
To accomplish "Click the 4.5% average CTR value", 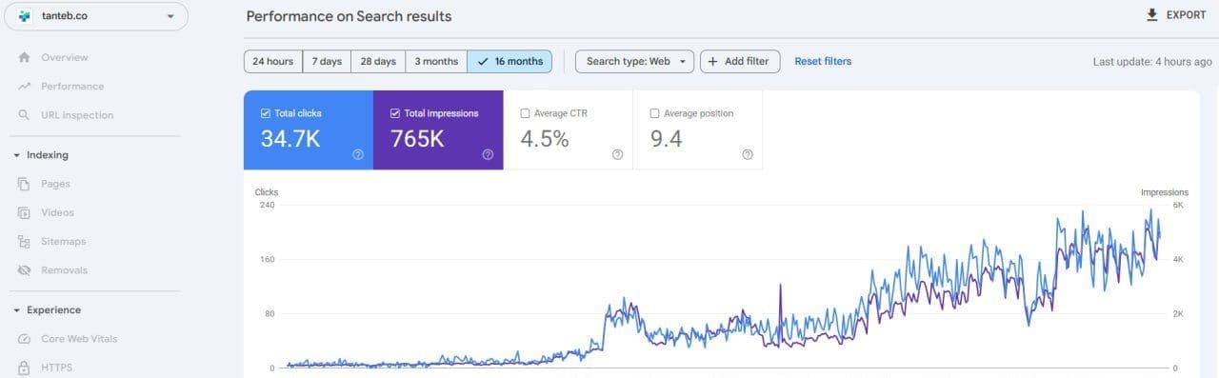I will (x=545, y=139).
